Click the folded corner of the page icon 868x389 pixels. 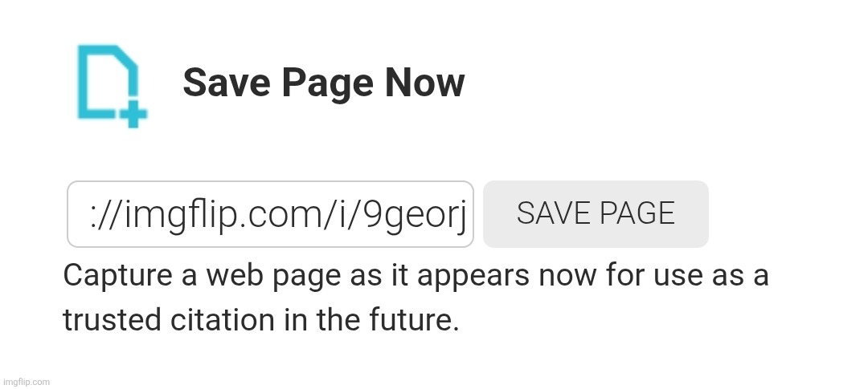tap(128, 58)
